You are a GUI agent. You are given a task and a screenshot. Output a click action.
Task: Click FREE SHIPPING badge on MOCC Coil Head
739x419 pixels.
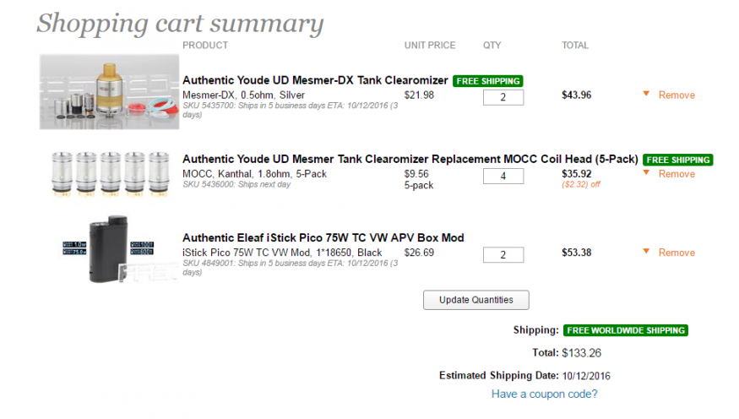(x=677, y=160)
